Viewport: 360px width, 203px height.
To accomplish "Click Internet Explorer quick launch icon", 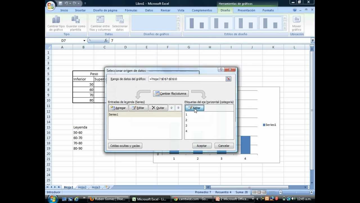I will pos(76,199).
